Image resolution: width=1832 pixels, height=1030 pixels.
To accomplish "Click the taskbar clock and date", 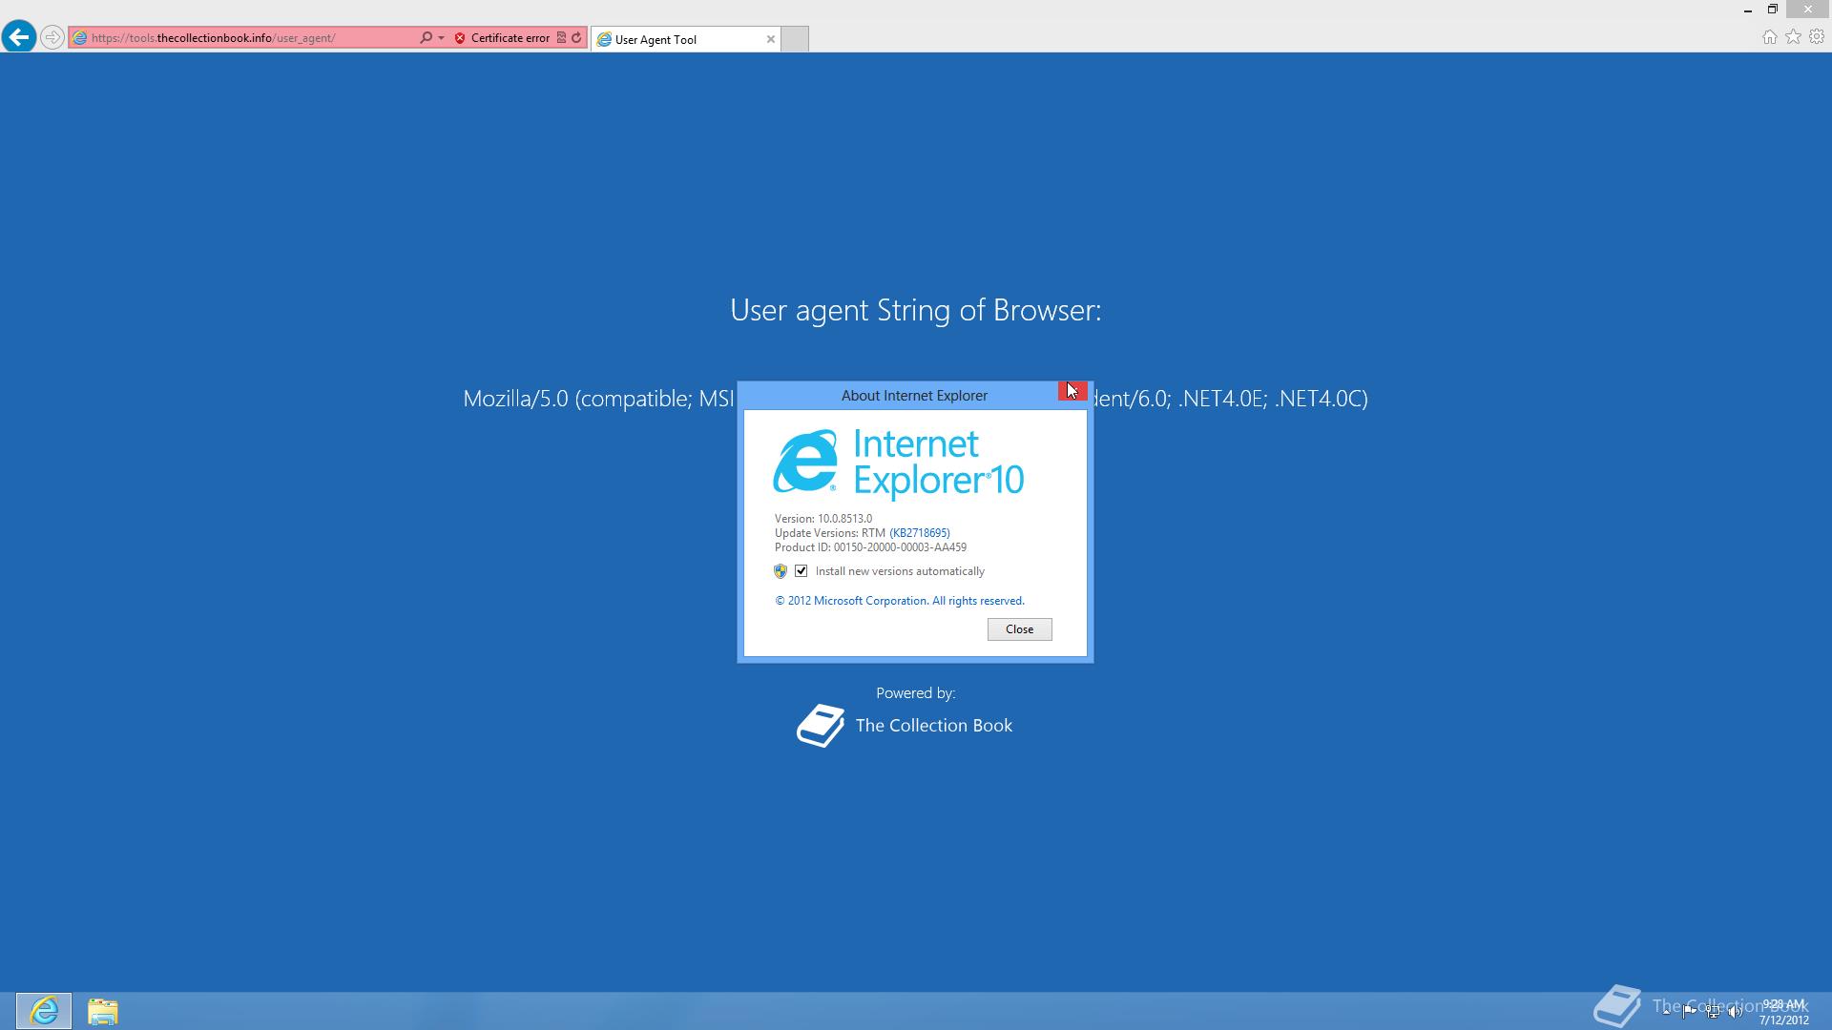I will (1783, 1012).
